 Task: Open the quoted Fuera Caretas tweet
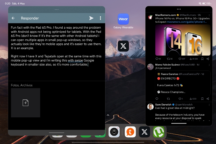click(x=183, y=83)
